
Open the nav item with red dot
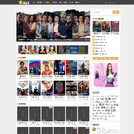click(54, 2)
